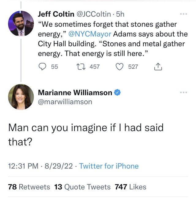
Task: Click reply icon on Jeff Coltin's tweet
Action: pos(43,67)
